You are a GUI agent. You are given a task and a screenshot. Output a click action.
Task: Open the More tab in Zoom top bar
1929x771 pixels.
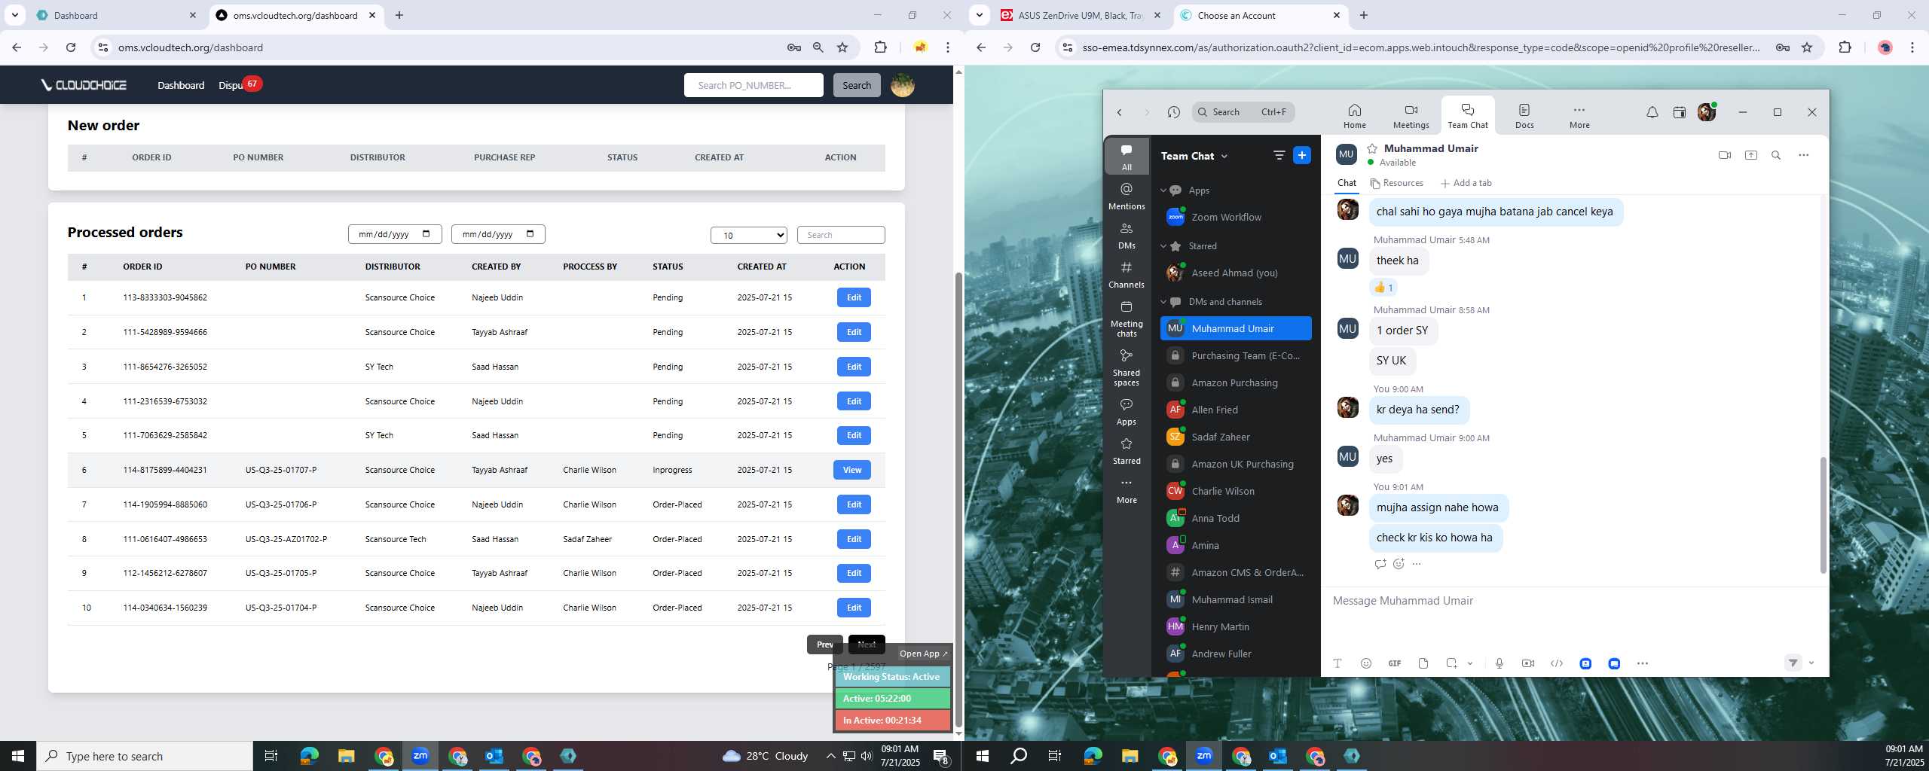pyautogui.click(x=1579, y=116)
